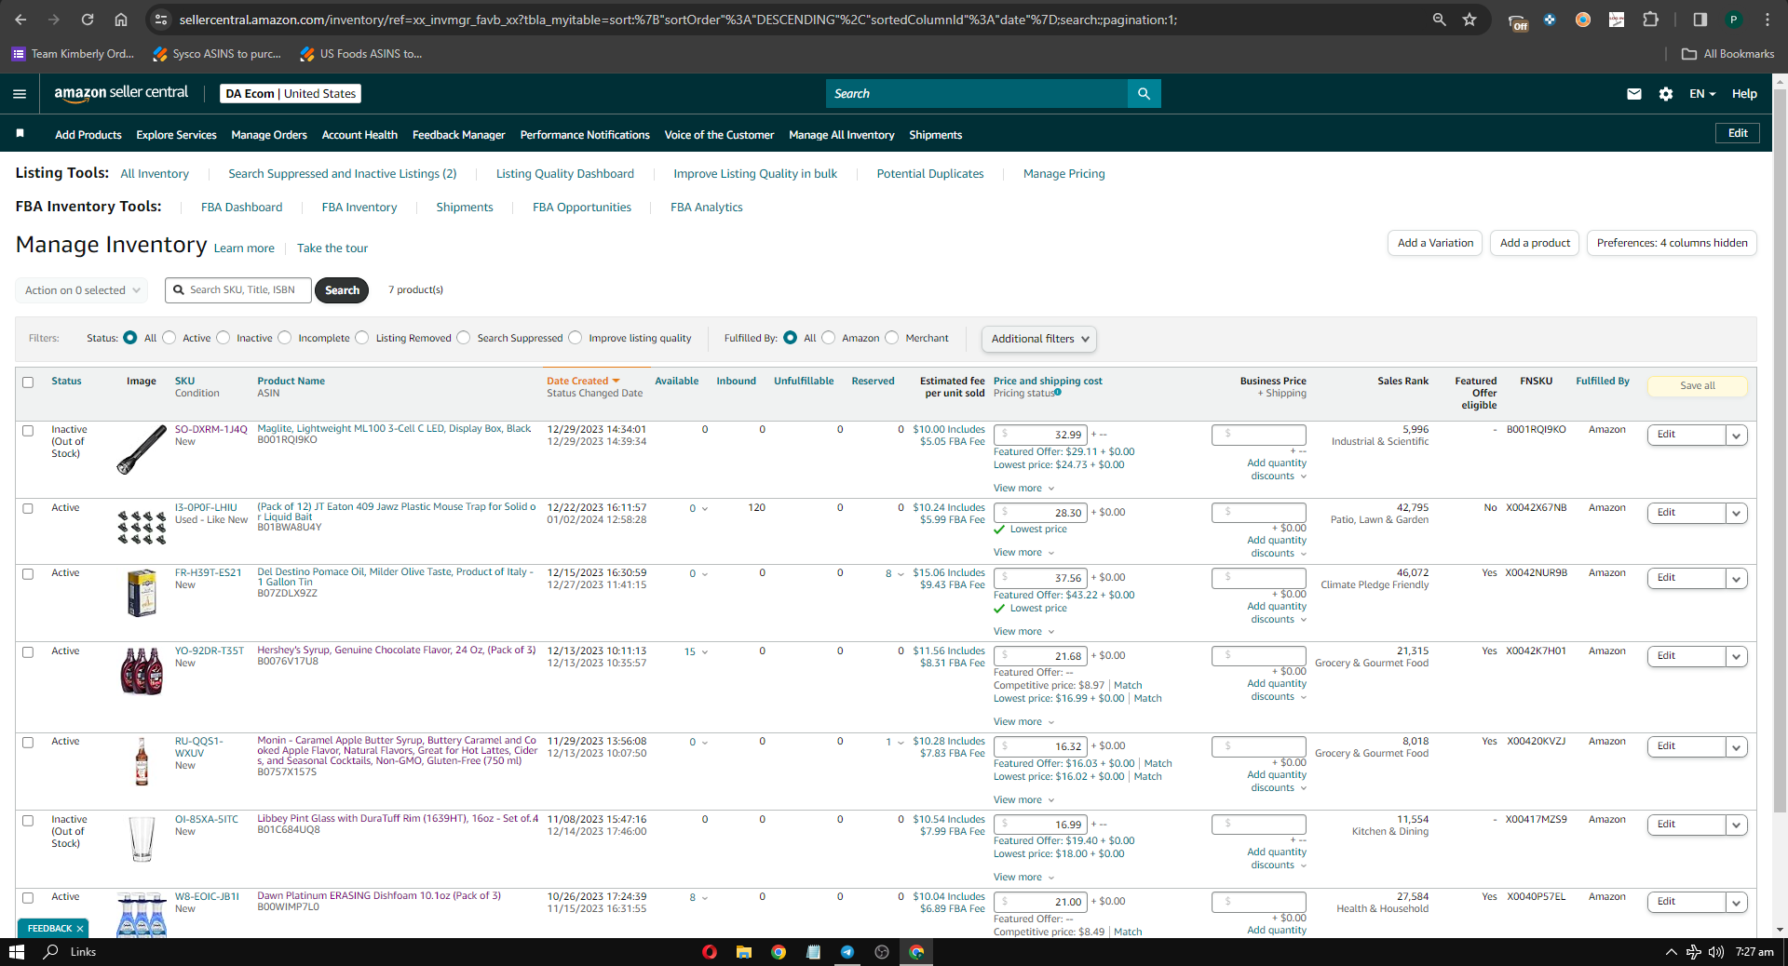Open the Action on 0 selected dropdown

(x=82, y=290)
